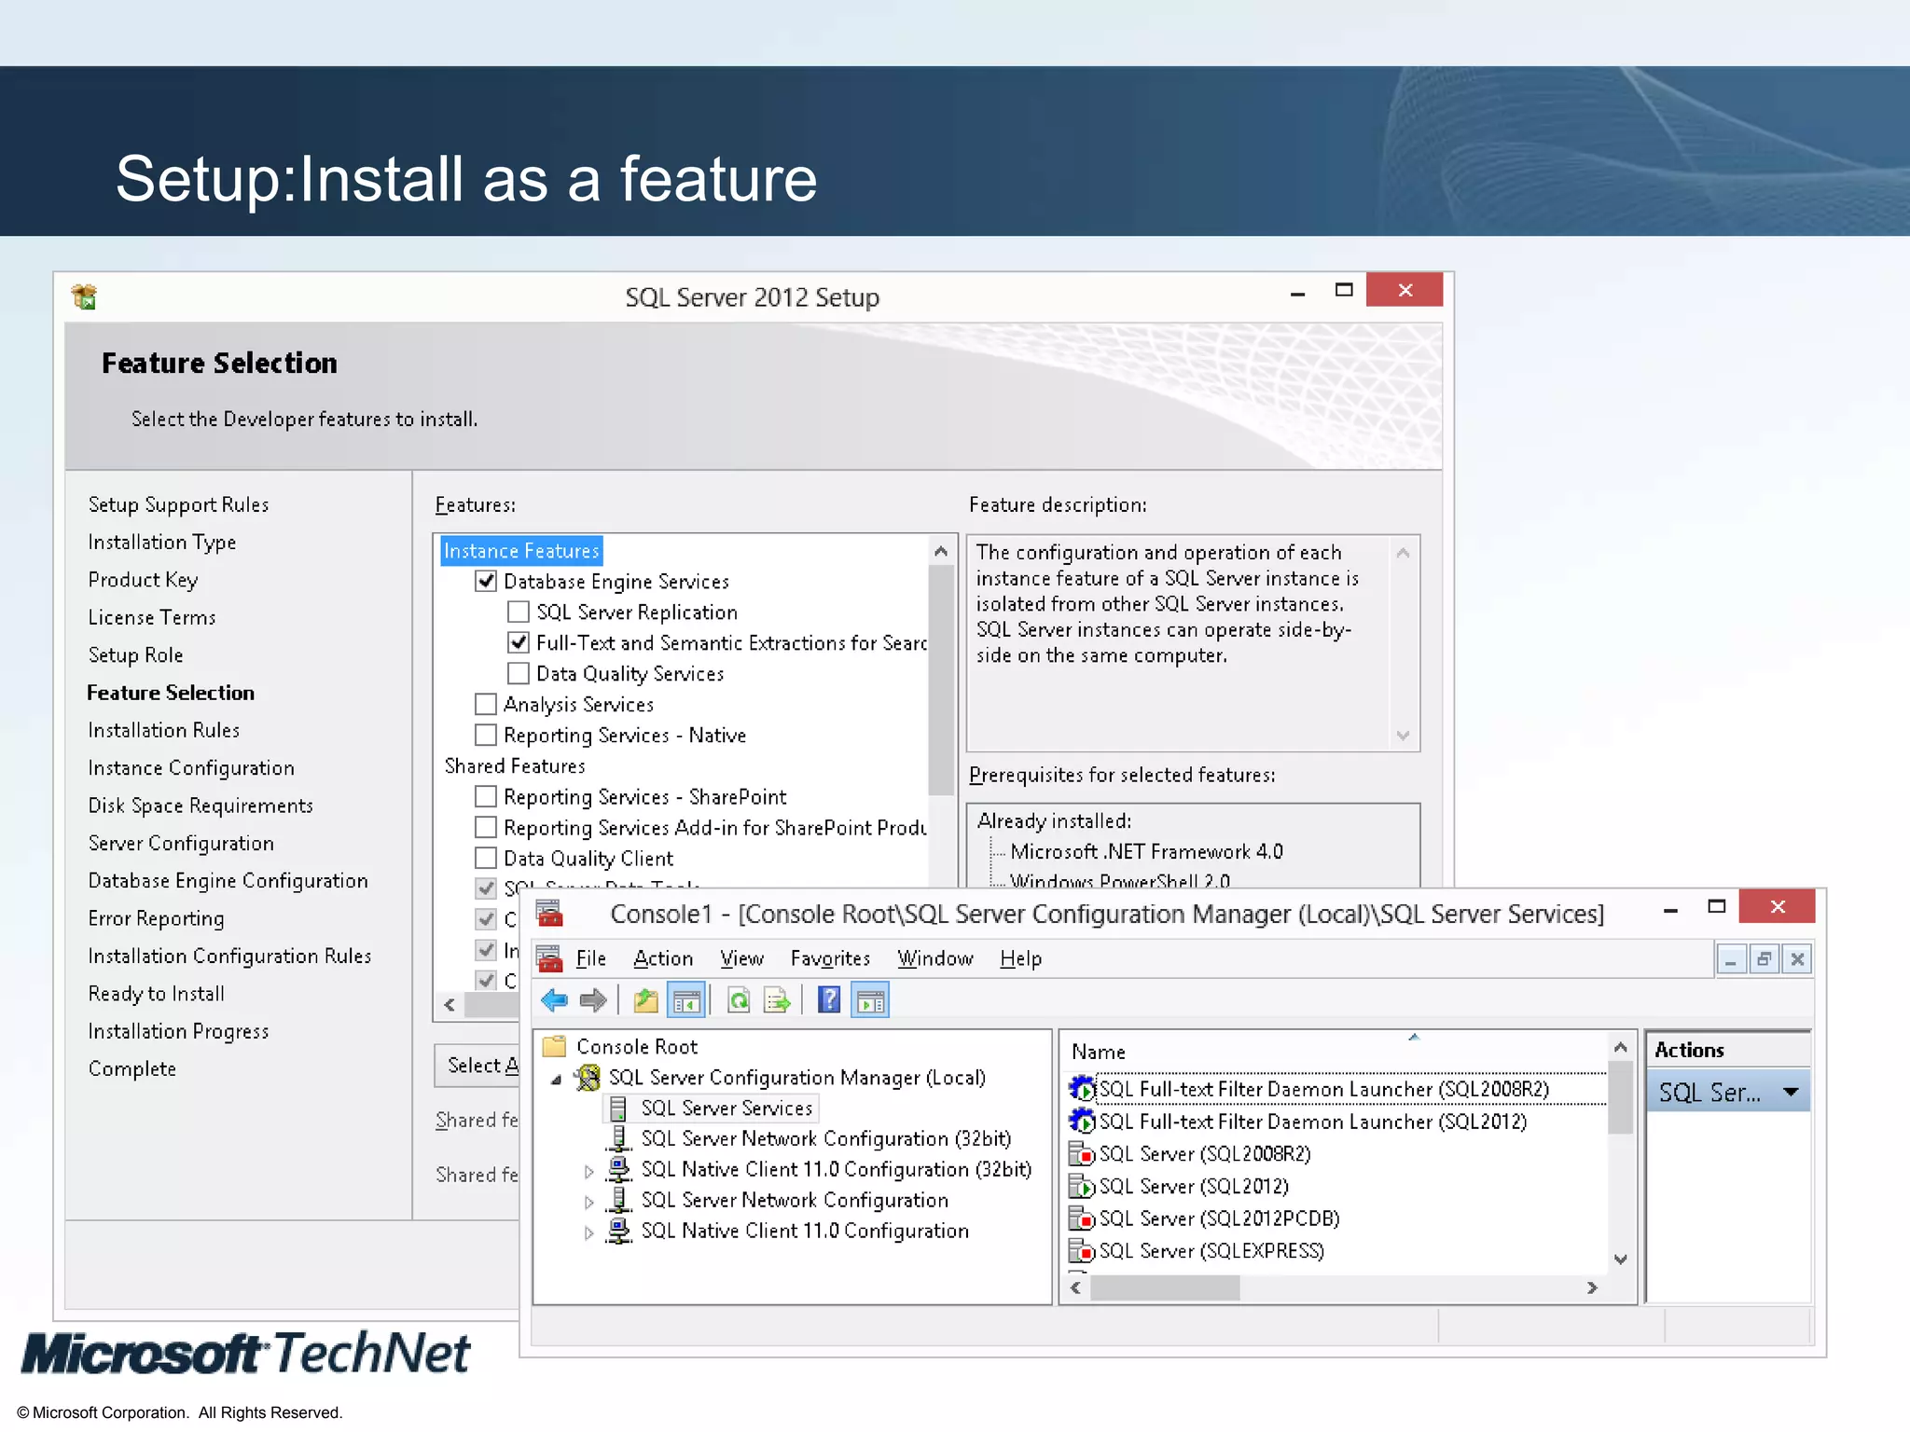Open the Window menu

[x=935, y=958]
